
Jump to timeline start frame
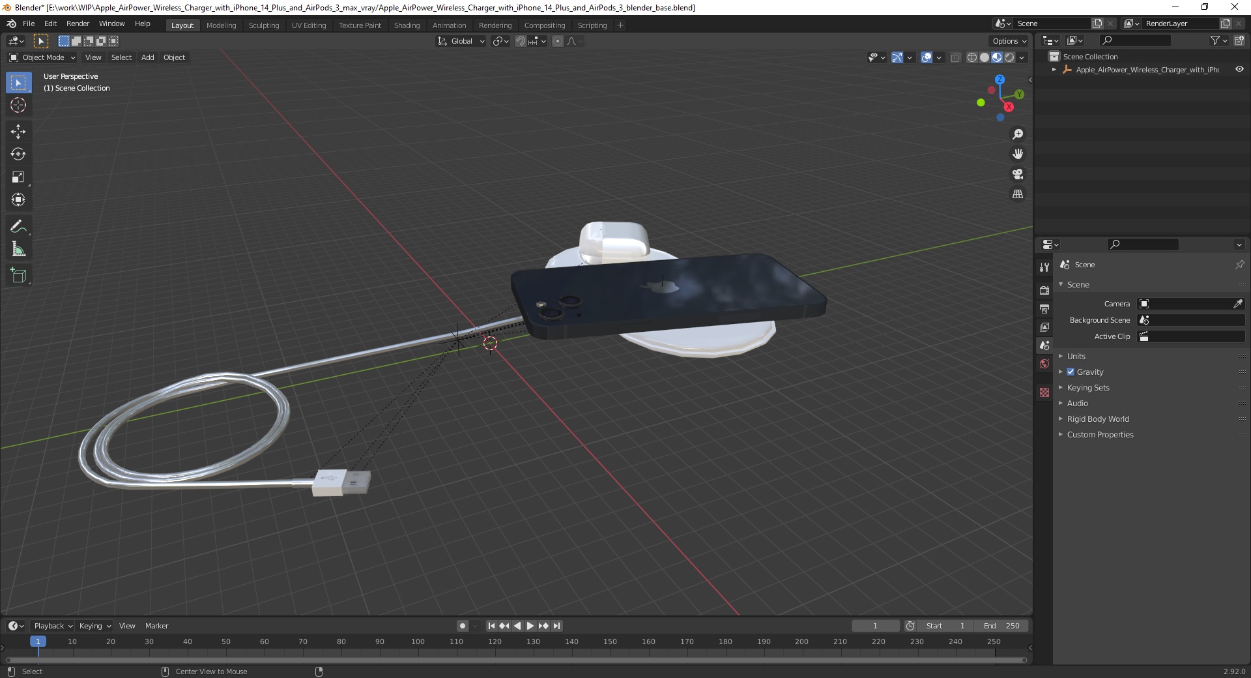(492, 626)
